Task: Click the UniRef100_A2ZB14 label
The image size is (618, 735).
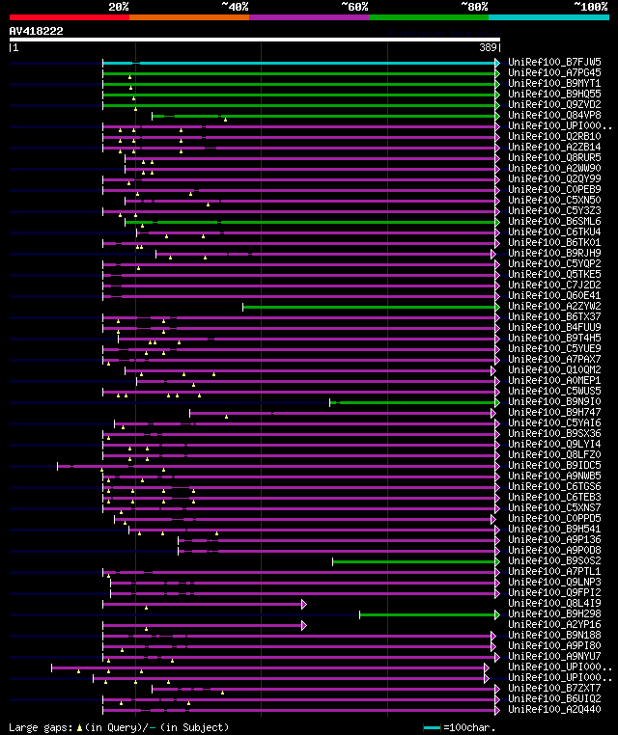Action: point(554,147)
